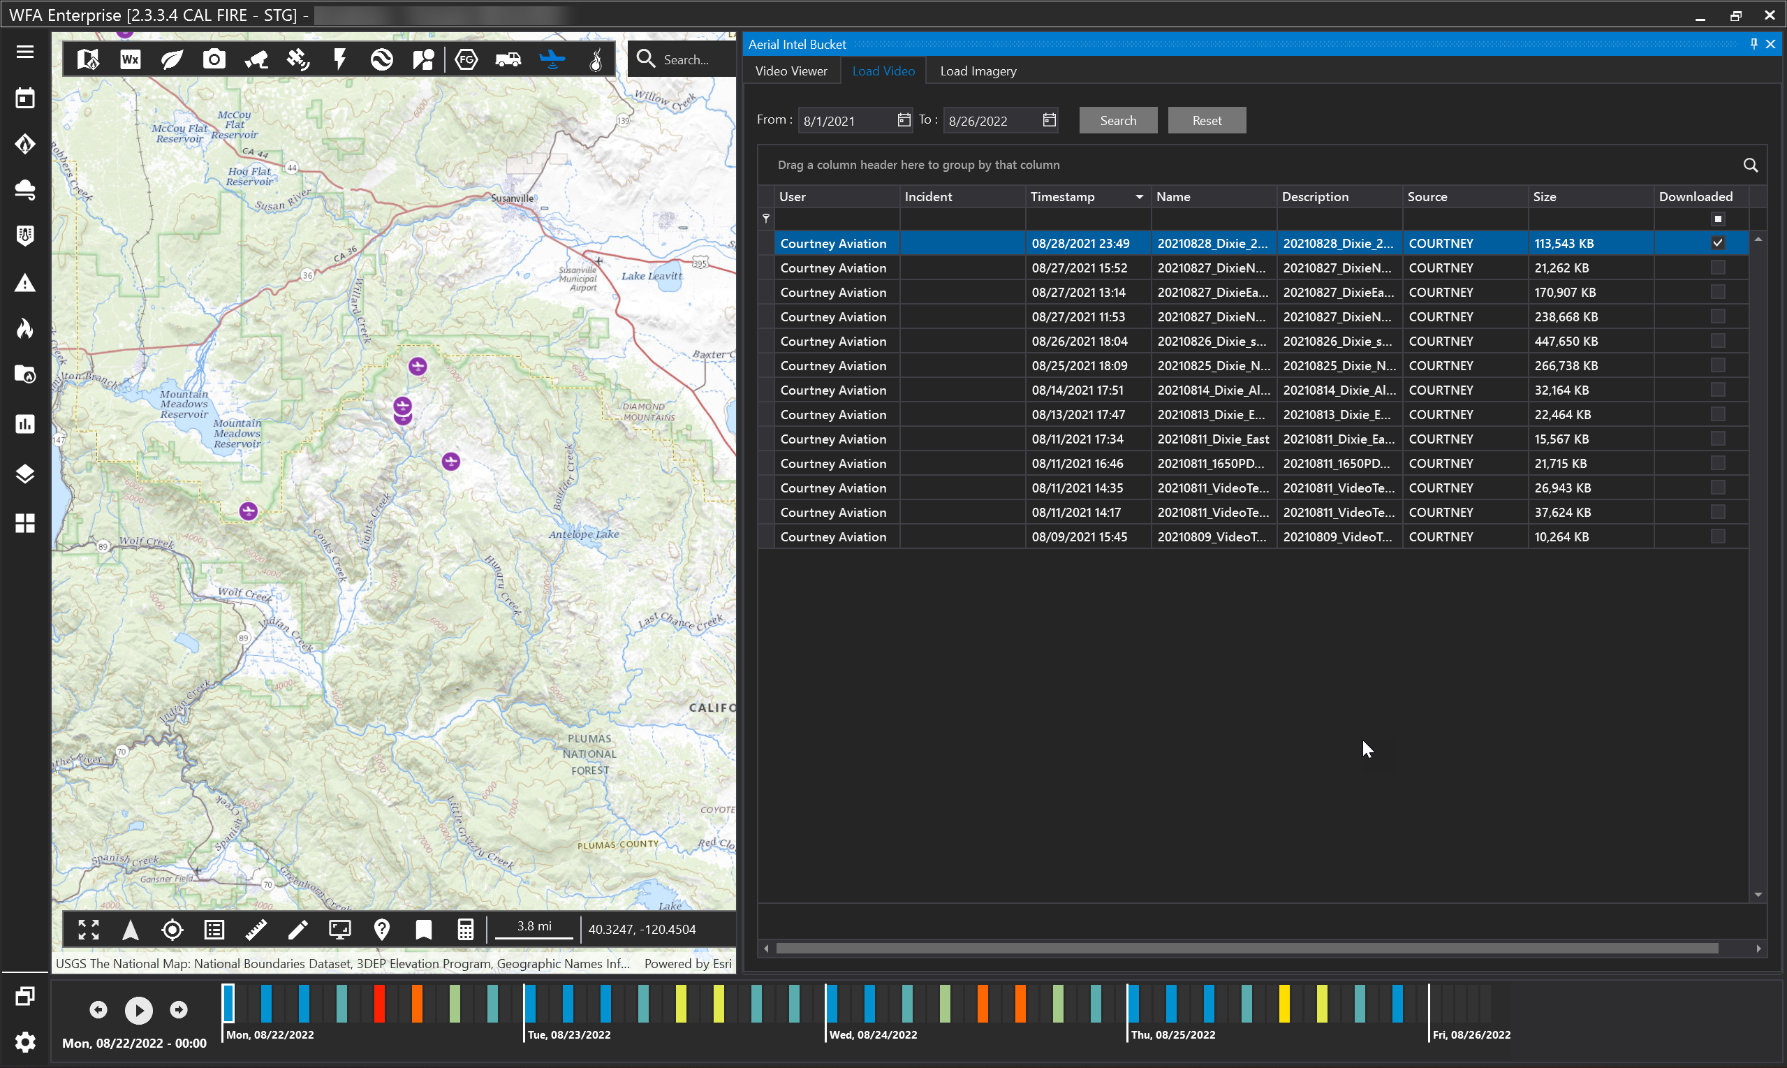Check Downloaded box for 08/27/2021 15:52 row
1787x1068 pixels.
click(1717, 268)
